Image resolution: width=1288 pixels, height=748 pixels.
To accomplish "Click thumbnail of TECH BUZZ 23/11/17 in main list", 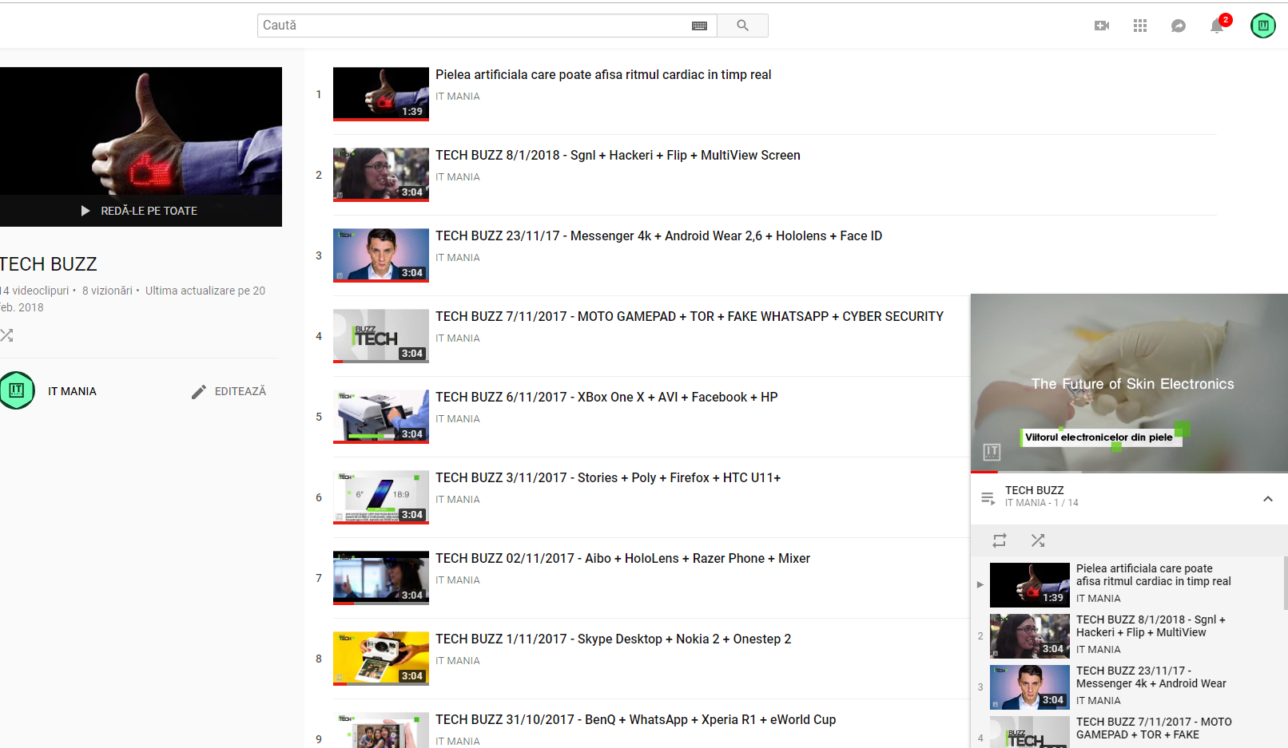I will [x=381, y=255].
